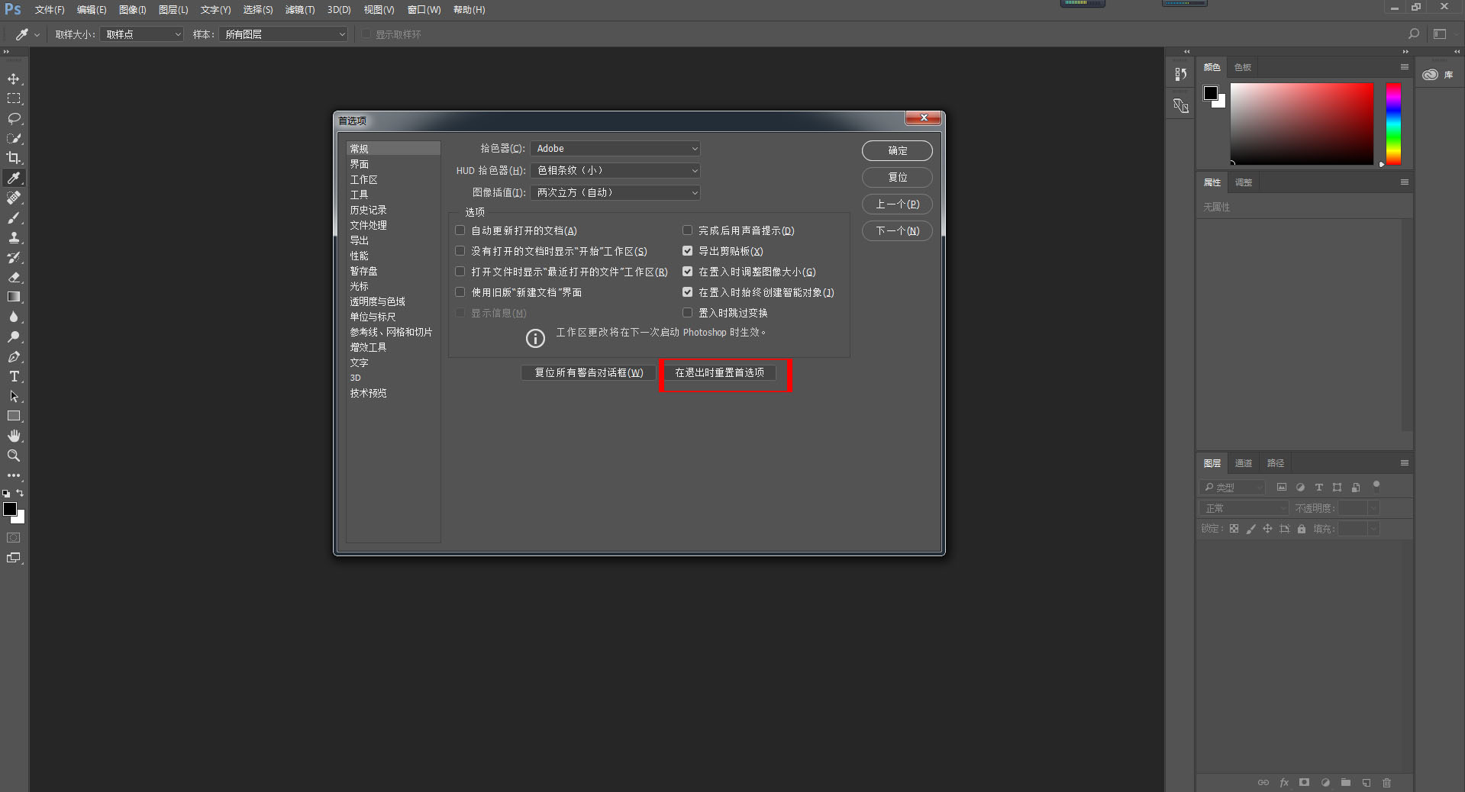Enable 置入时跳过变换 checkbox
The height and width of the screenshot is (792, 1465).
pos(687,312)
